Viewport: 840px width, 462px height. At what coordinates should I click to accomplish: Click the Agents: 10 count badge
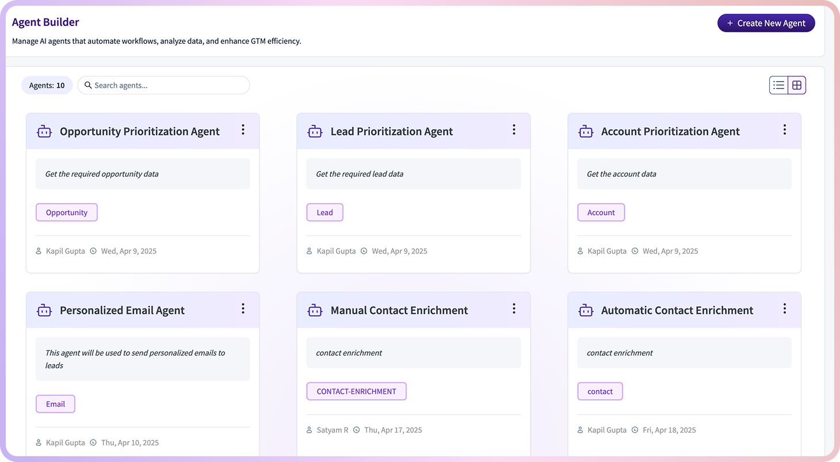pyautogui.click(x=47, y=85)
